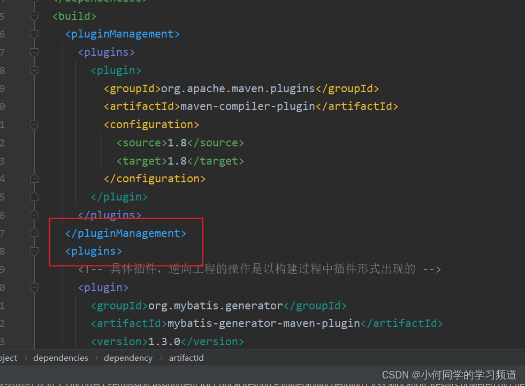
Task: Click the fold icon next to the mybatis plugin
Action: [x=34, y=287]
